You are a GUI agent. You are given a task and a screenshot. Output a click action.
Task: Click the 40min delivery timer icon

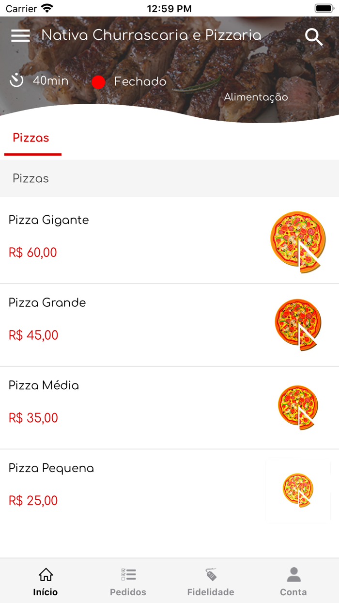(16, 81)
